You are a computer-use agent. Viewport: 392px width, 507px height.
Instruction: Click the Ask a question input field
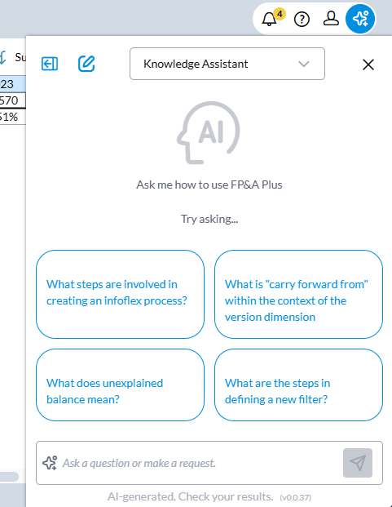200,463
